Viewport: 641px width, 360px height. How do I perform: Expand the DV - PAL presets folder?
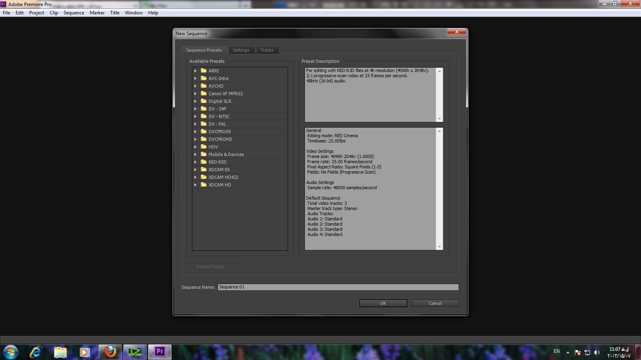196,124
